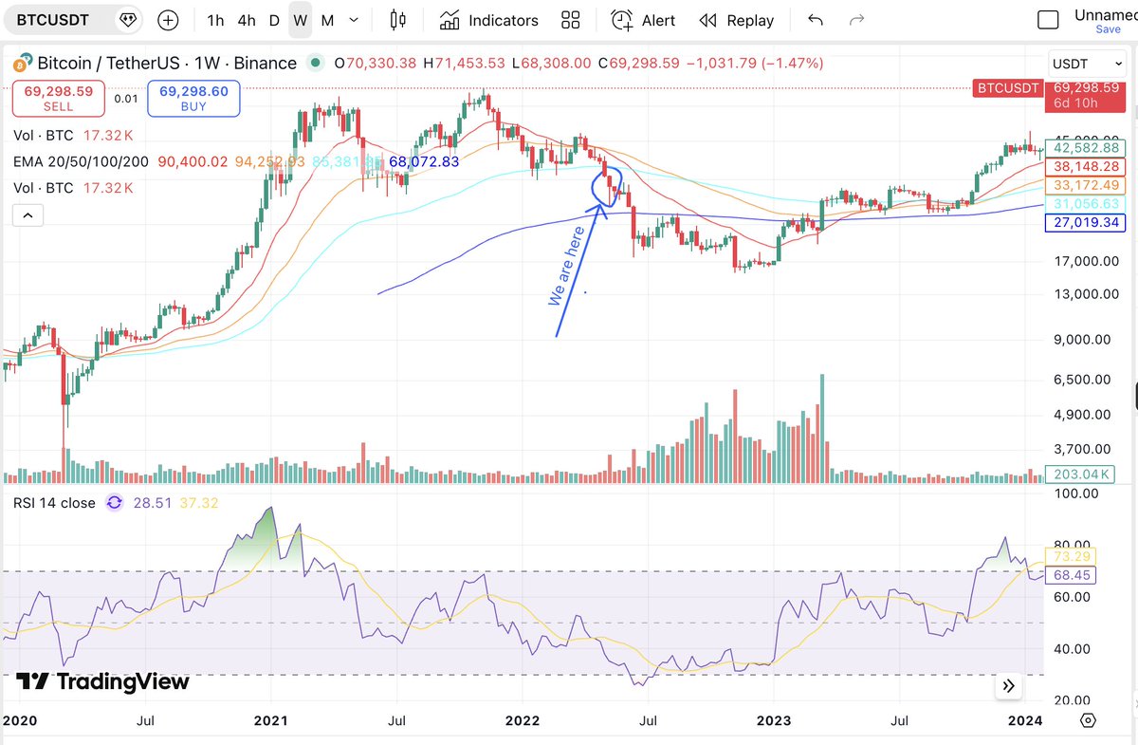Click the purple icon next to RSI legend
The width and height of the screenshot is (1138, 745).
[x=115, y=503]
